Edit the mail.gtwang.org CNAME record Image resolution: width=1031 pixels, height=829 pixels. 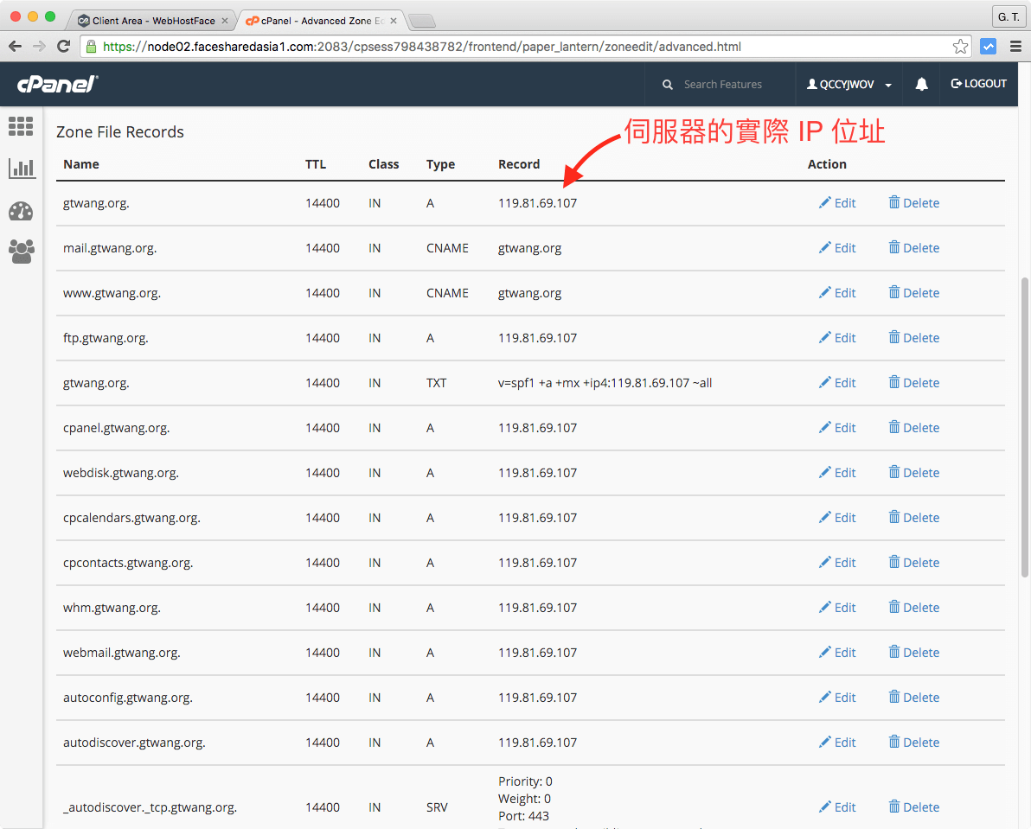(x=836, y=247)
